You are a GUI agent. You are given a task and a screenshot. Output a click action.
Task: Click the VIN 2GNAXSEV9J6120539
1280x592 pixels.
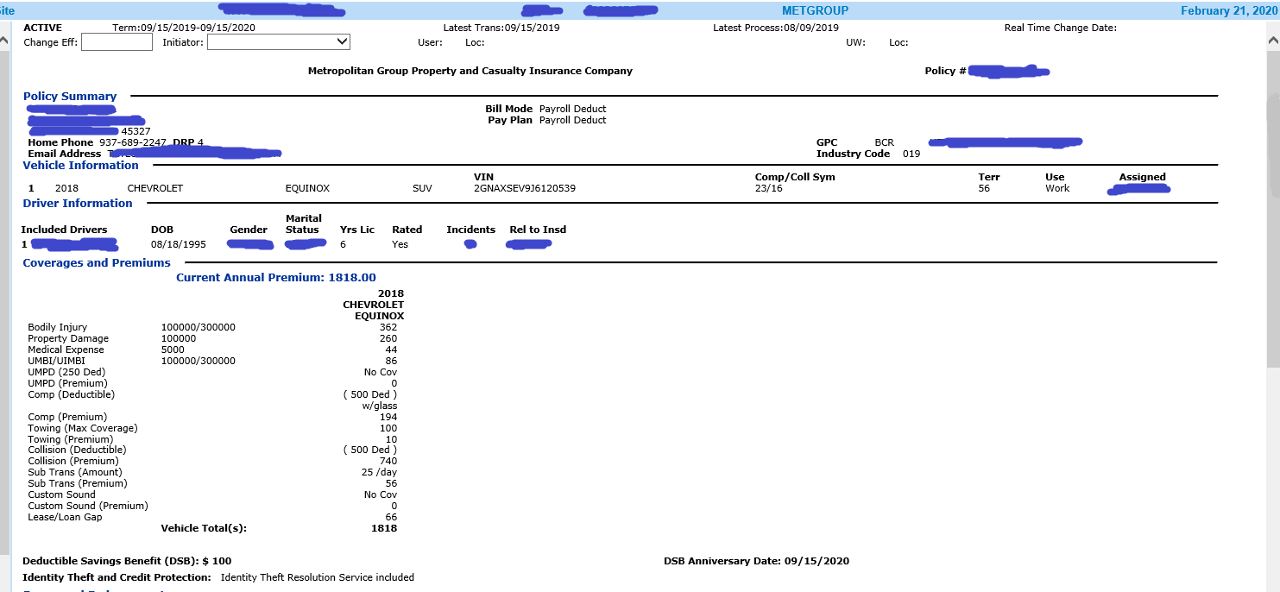(525, 188)
